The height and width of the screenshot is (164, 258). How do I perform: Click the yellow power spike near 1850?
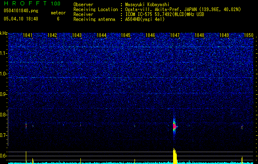click(242, 160)
